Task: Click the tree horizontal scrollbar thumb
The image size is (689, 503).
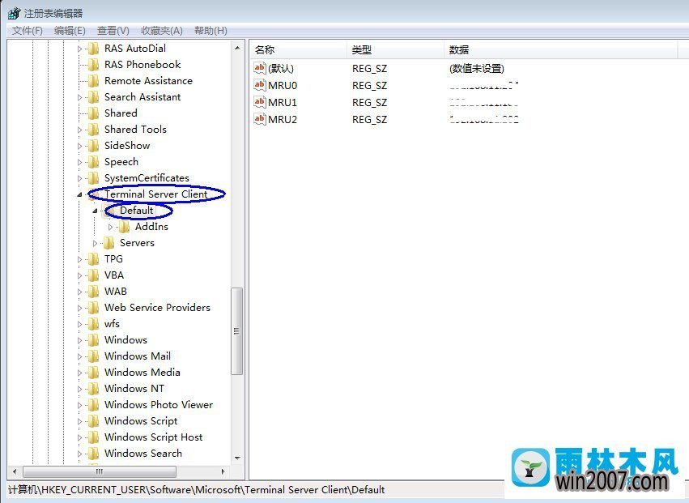Action: pyautogui.click(x=100, y=471)
